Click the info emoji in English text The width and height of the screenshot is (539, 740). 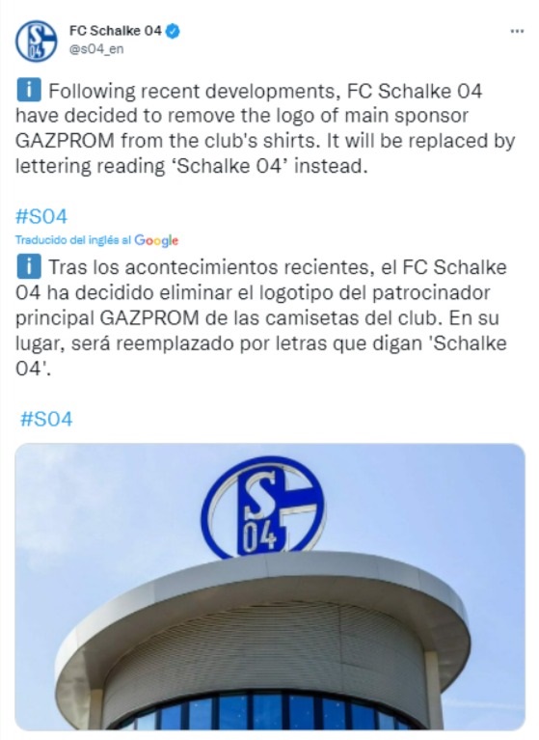[x=29, y=90]
